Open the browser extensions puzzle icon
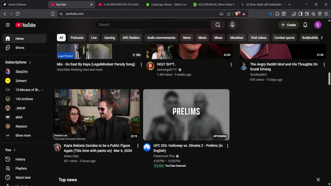 pyautogui.click(x=277, y=14)
